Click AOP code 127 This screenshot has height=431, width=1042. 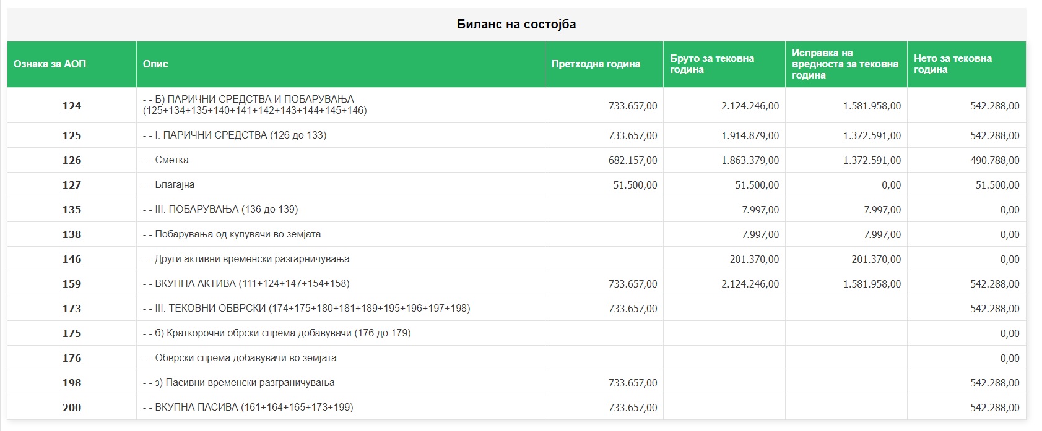[x=72, y=185]
